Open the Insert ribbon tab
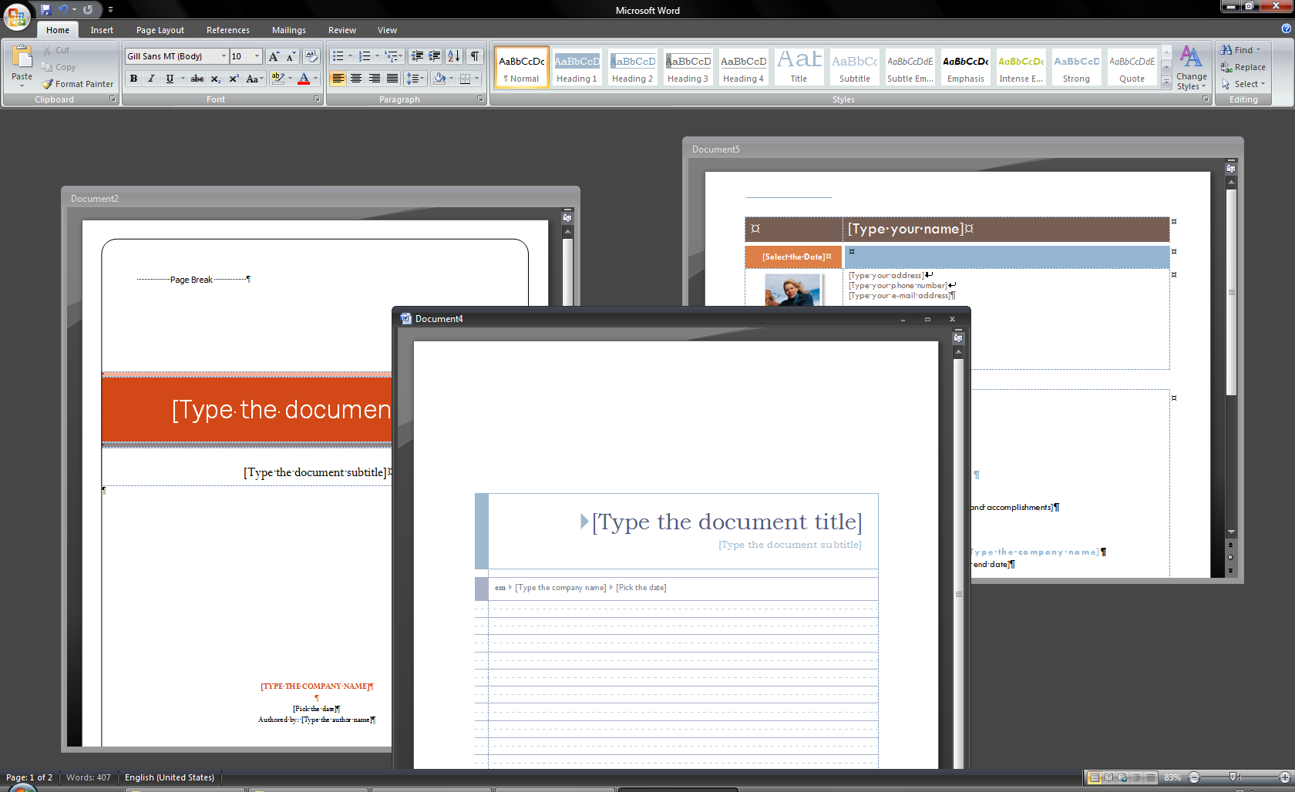The height and width of the screenshot is (792, 1295). click(102, 30)
